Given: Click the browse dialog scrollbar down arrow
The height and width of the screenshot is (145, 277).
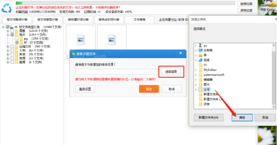Looking at the screenshot, I should click(x=274, y=107).
